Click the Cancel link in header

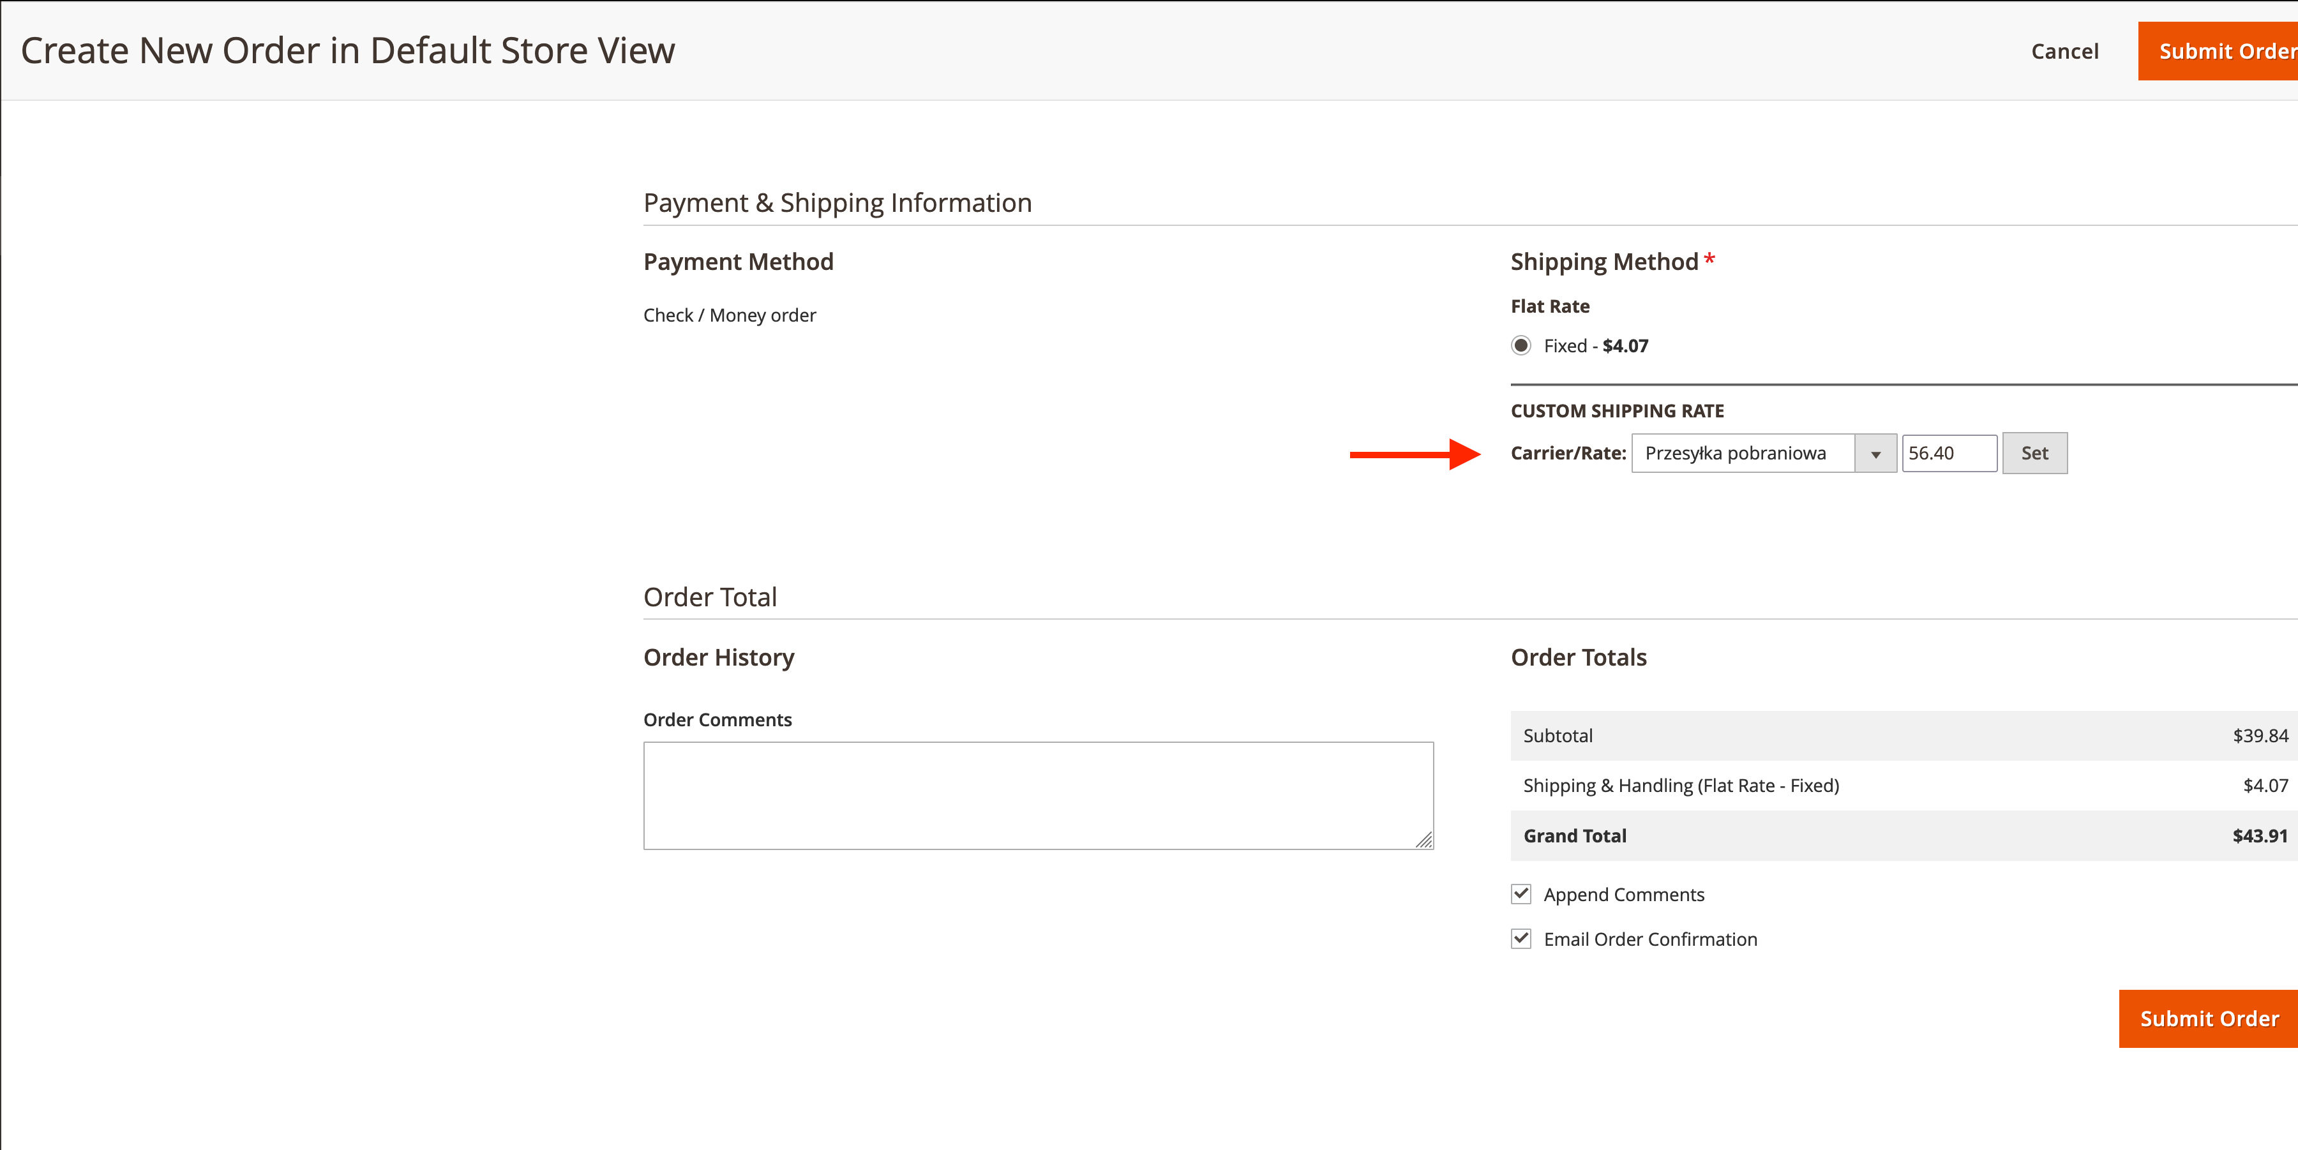tap(2064, 52)
